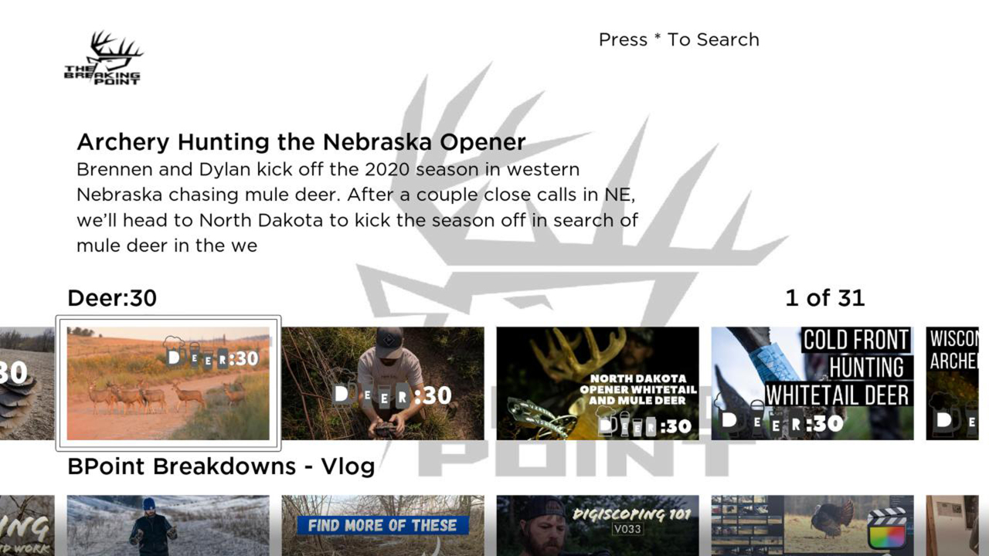The width and height of the screenshot is (989, 556).
Task: Select the Deer:30 row heading
Action: coord(112,298)
